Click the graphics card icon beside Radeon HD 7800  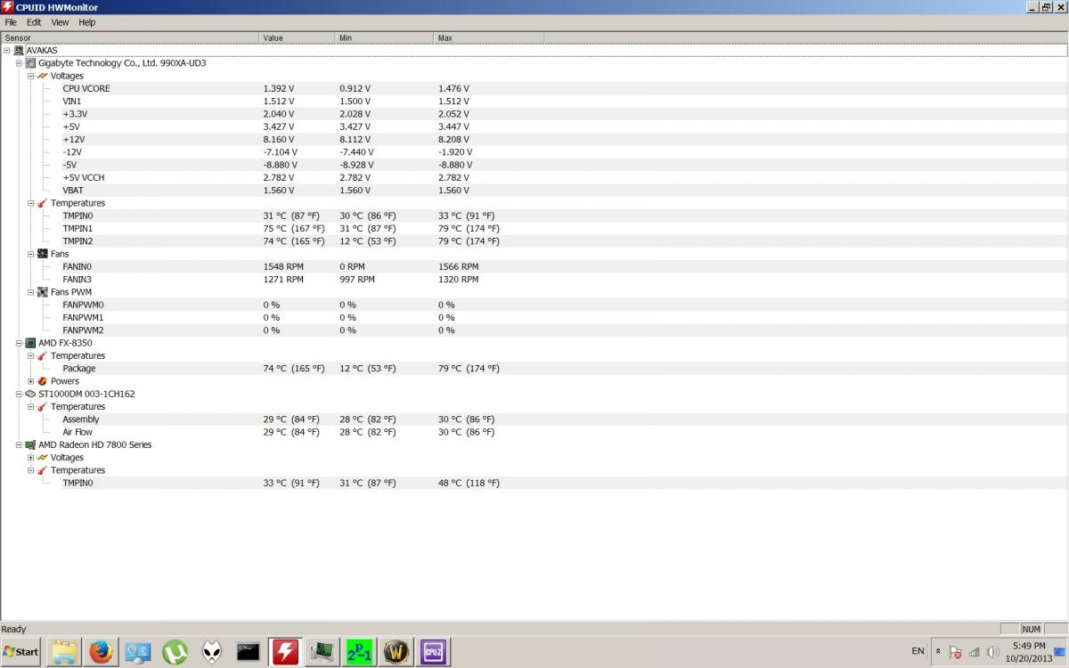30,444
